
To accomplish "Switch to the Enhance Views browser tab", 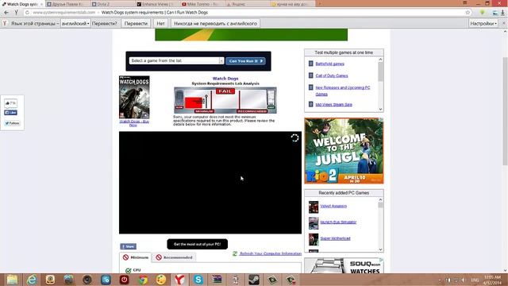I will point(156,4).
